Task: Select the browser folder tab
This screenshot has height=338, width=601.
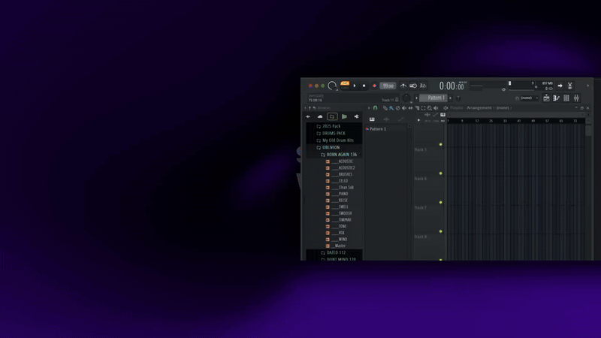Action: click(x=332, y=116)
